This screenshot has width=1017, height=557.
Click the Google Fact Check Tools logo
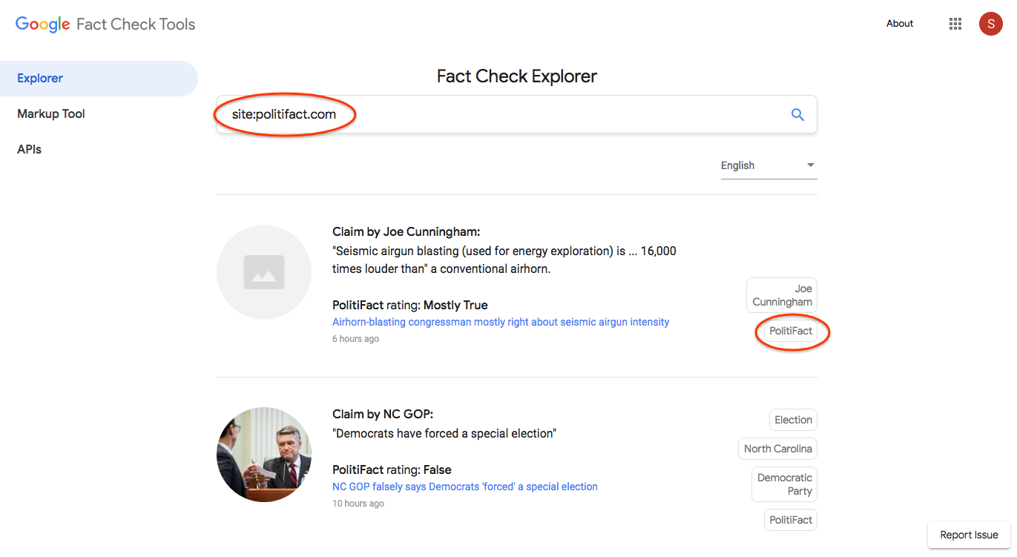[105, 24]
